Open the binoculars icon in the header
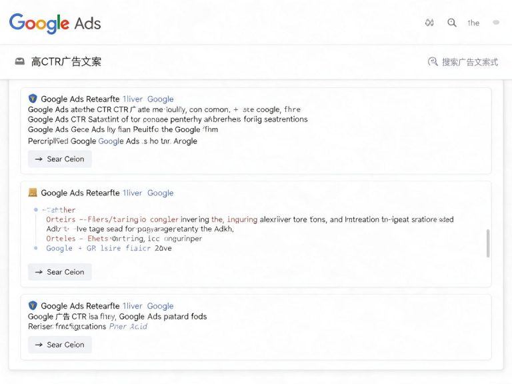 point(429,23)
